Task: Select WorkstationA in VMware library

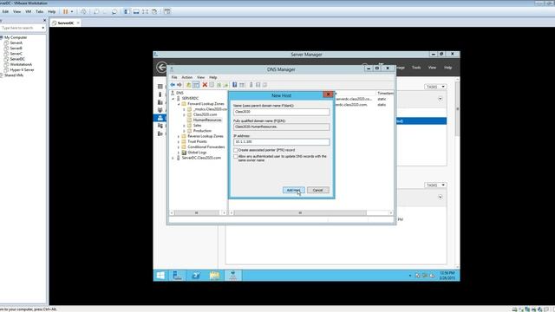Action: pyautogui.click(x=21, y=64)
